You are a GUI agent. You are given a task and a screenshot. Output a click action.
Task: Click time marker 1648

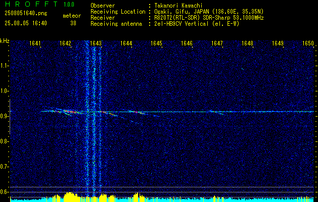point(247,43)
